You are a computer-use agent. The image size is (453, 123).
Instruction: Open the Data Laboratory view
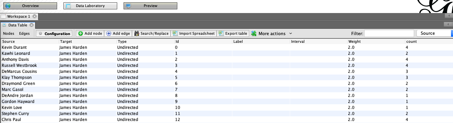pyautogui.click(x=90, y=6)
